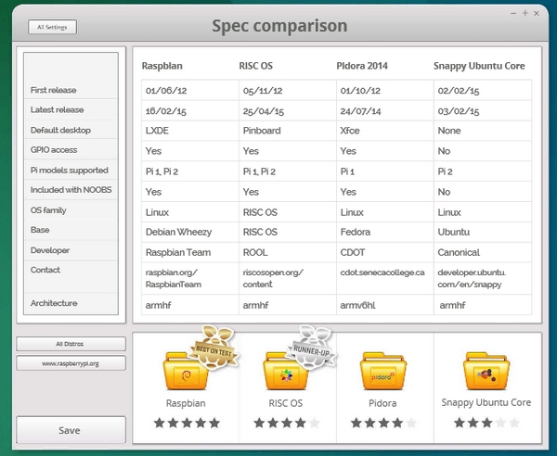
Task: Click the All Distros button
Action: (x=71, y=344)
